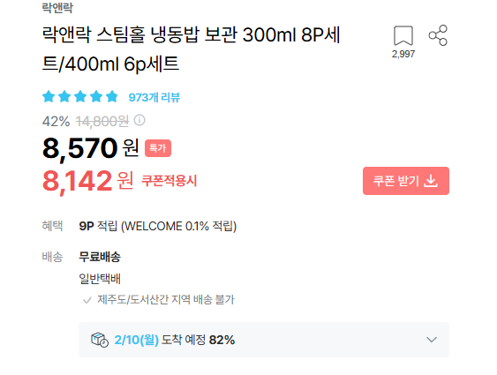Image resolution: width=497 pixels, height=375 pixels.
Task: Click the delivery box clock icon
Action: click(100, 340)
